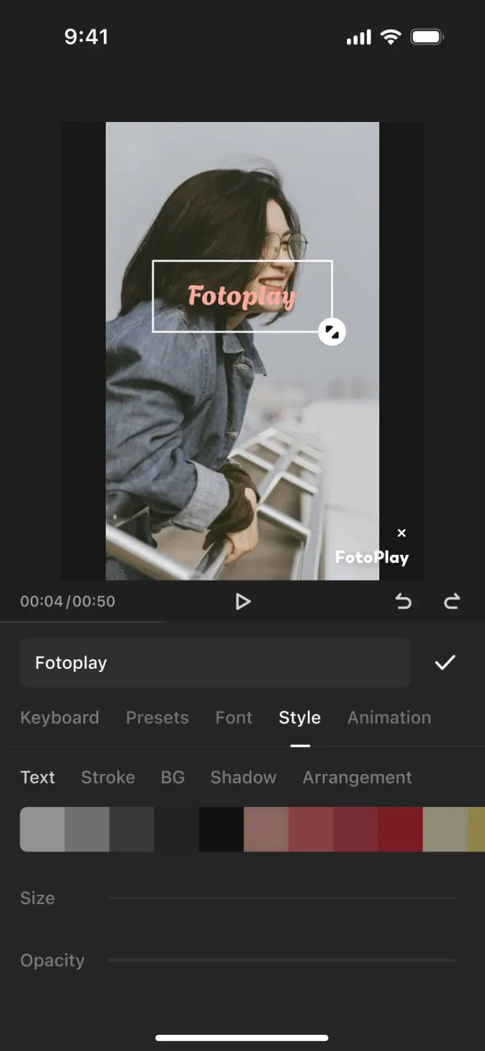Click the FotoPlay watermark logo
The image size is (485, 1051).
click(372, 558)
